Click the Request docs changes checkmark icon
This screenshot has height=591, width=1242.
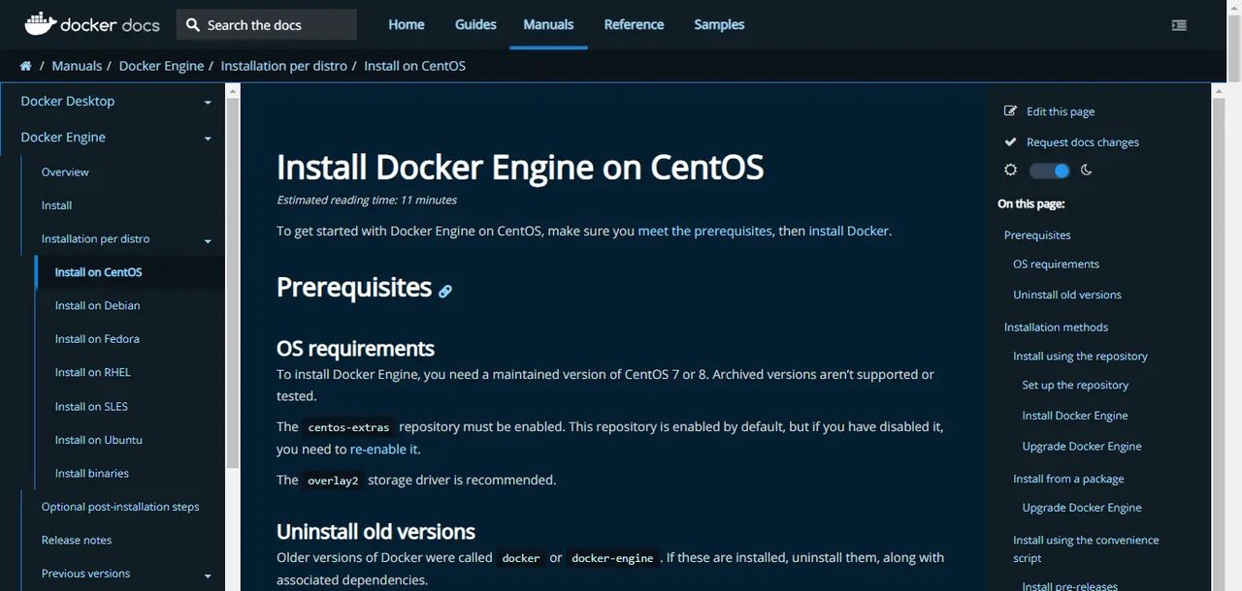pyautogui.click(x=1010, y=142)
